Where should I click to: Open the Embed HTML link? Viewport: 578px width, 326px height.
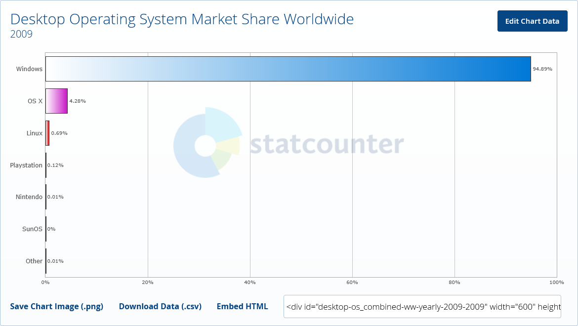(242, 306)
